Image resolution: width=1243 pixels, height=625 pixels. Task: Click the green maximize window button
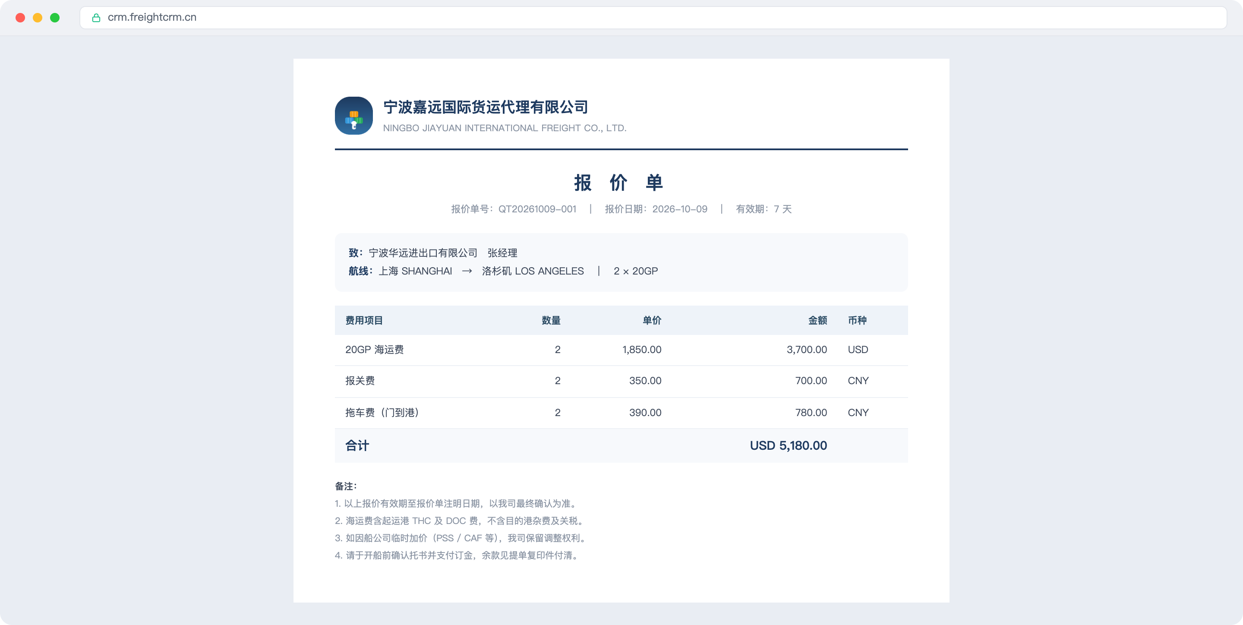click(x=55, y=18)
